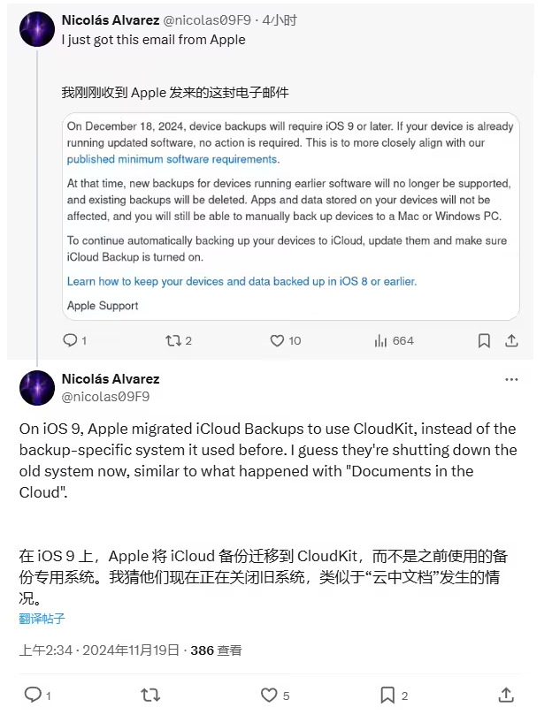The width and height of the screenshot is (552, 715).
Task: Like the first tweet showing 10 likes
Action: point(277,340)
